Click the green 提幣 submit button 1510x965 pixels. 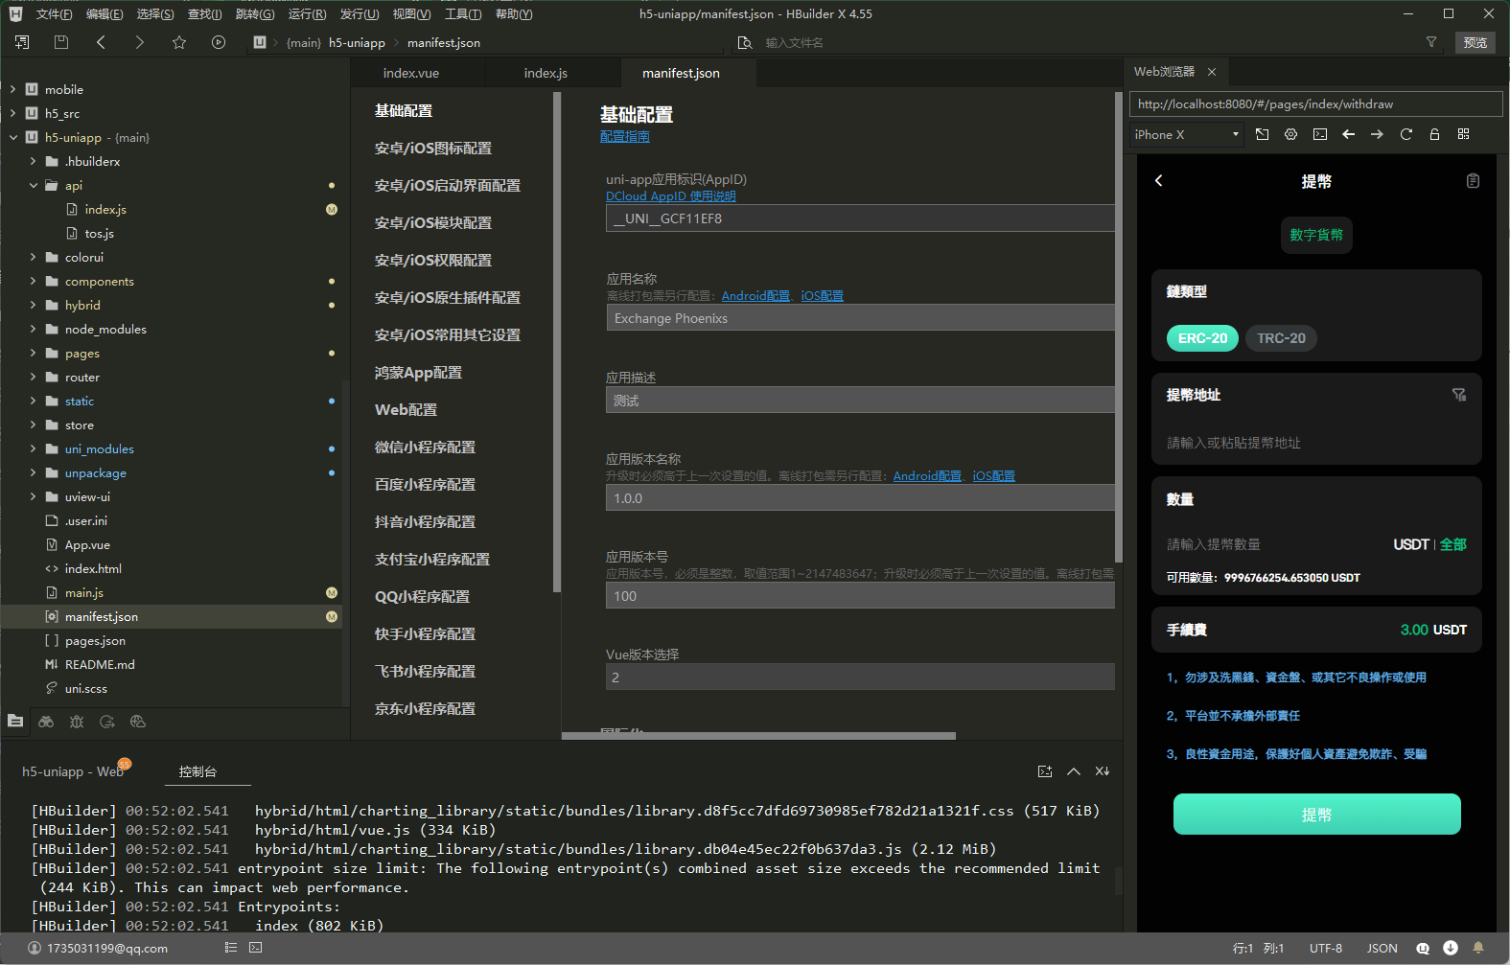click(1316, 815)
